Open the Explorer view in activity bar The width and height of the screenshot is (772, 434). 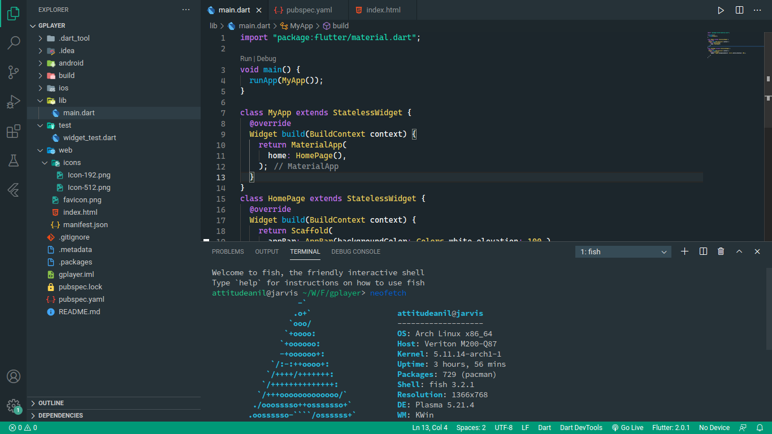14,14
